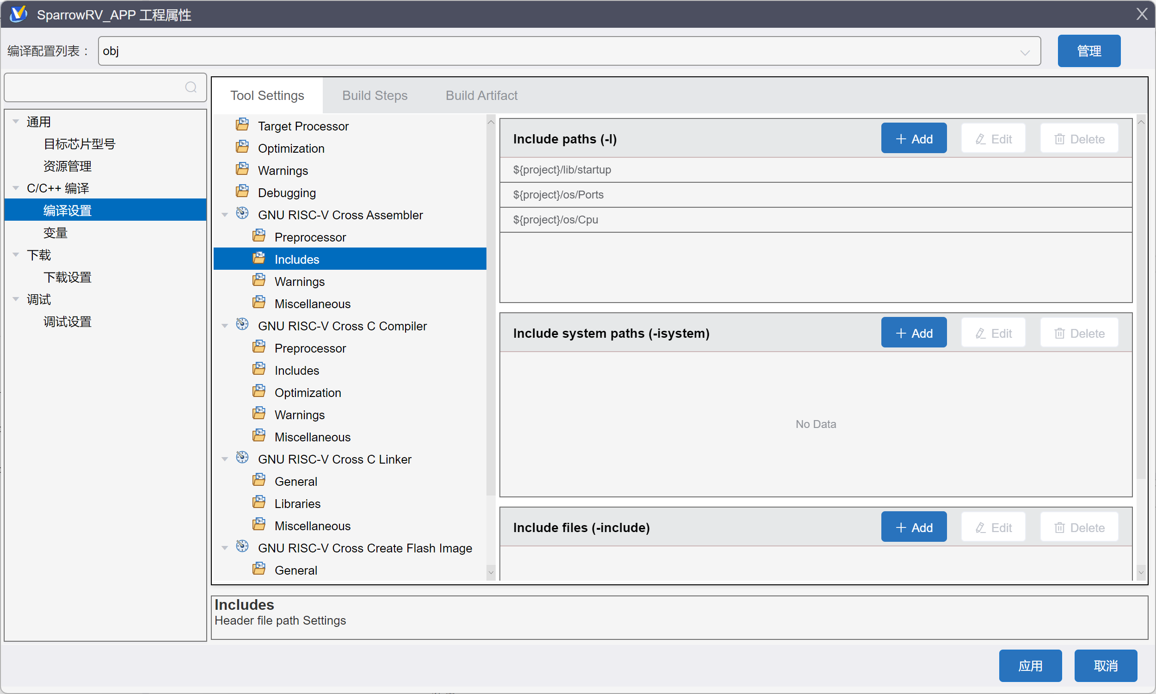Viewport: 1156px width, 694px height.
Task: Click the search magnifier icon in sidebar
Action: 191,87
